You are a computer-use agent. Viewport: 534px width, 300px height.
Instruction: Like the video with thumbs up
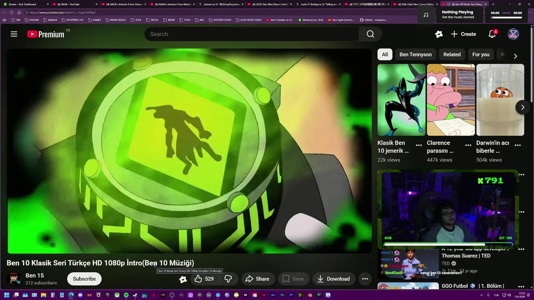point(204,279)
